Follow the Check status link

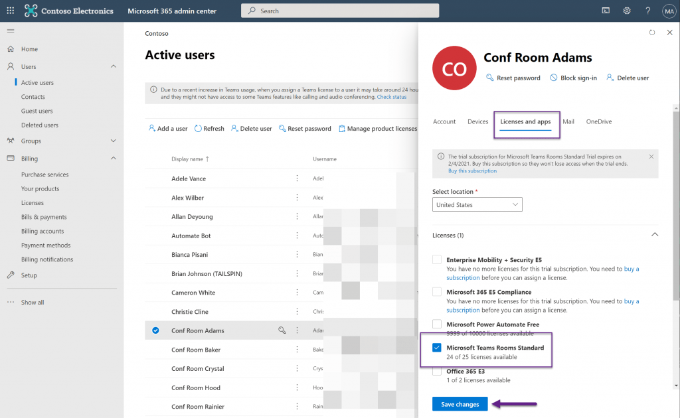point(392,97)
